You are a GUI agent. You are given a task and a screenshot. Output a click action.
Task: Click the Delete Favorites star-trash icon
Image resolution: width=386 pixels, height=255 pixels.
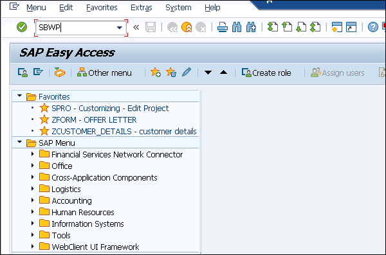pyautogui.click(x=171, y=73)
